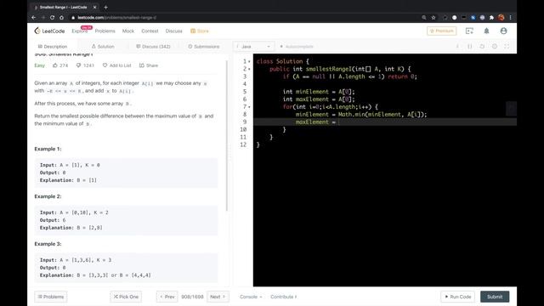Open the Submissions tab
The image size is (544, 306).
pos(204,47)
